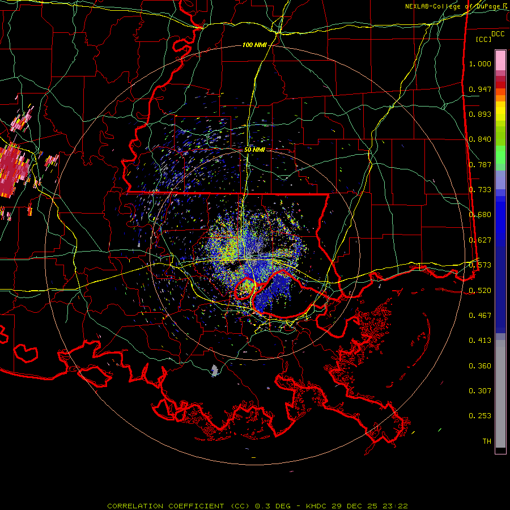Screen dimensions: 510x510
Task: Select the 1.000 scale value
Action: pos(480,63)
